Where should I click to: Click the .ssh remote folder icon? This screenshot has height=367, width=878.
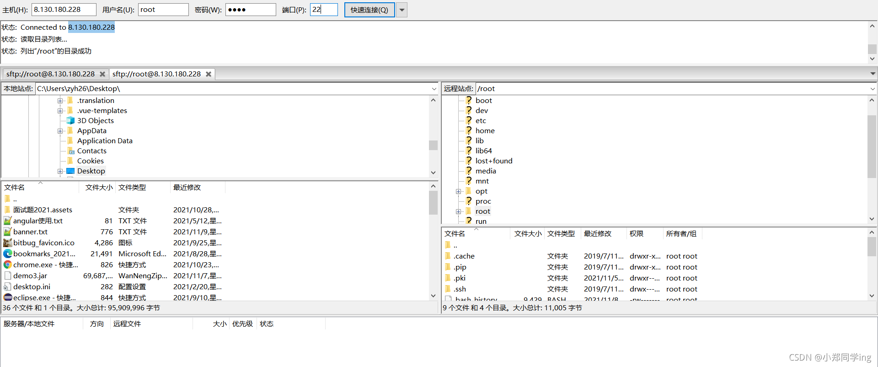pos(448,289)
